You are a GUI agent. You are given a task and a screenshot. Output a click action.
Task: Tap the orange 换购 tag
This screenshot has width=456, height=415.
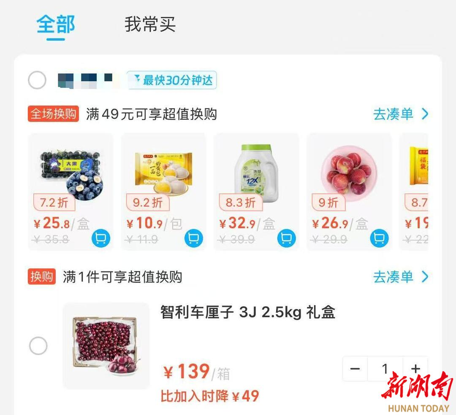point(41,276)
